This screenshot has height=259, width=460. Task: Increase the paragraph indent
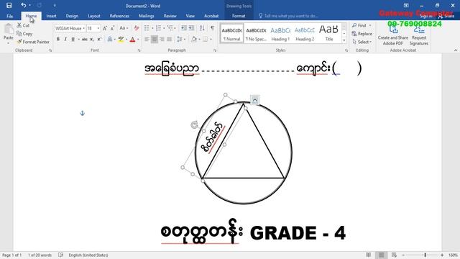[x=191, y=28]
